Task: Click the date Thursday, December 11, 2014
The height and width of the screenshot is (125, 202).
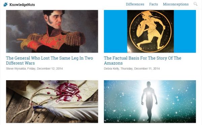Action: 140,69
